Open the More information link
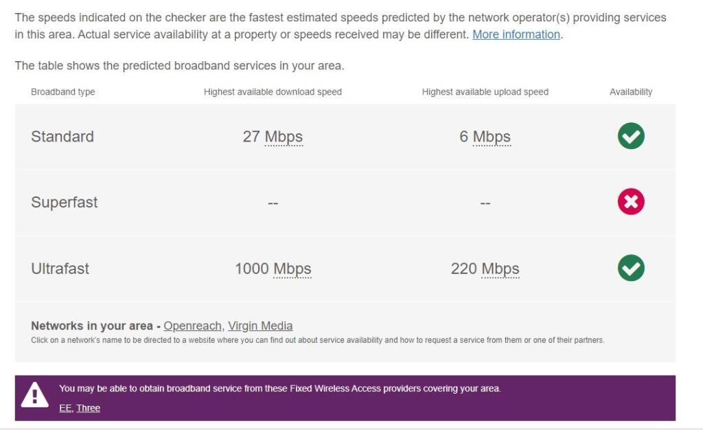The width and height of the screenshot is (703, 430). tap(516, 34)
